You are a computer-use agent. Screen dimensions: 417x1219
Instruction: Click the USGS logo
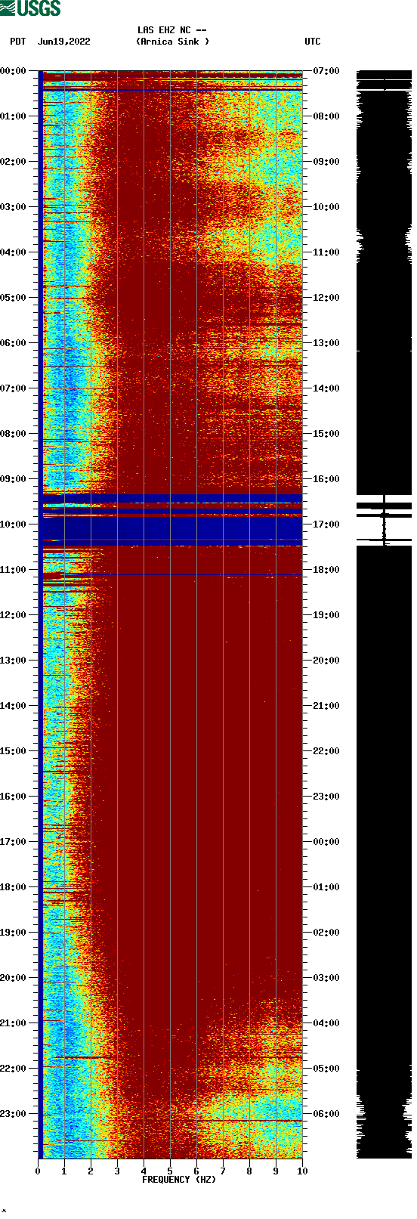(31, 8)
